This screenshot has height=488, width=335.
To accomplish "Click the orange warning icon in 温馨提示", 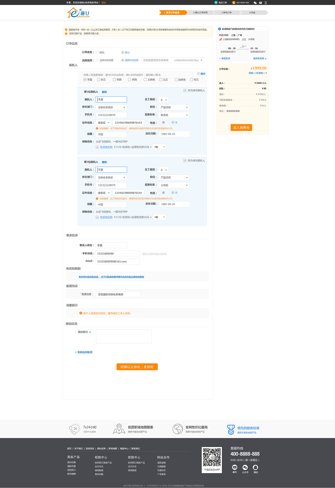I will [x=81, y=313].
